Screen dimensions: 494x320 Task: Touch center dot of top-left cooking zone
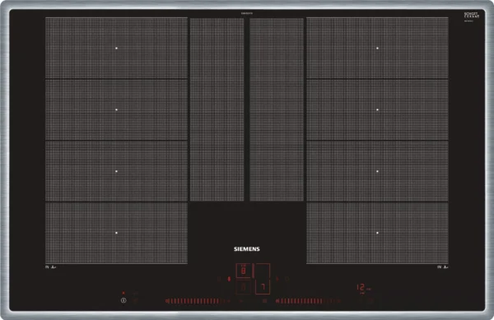point(117,49)
